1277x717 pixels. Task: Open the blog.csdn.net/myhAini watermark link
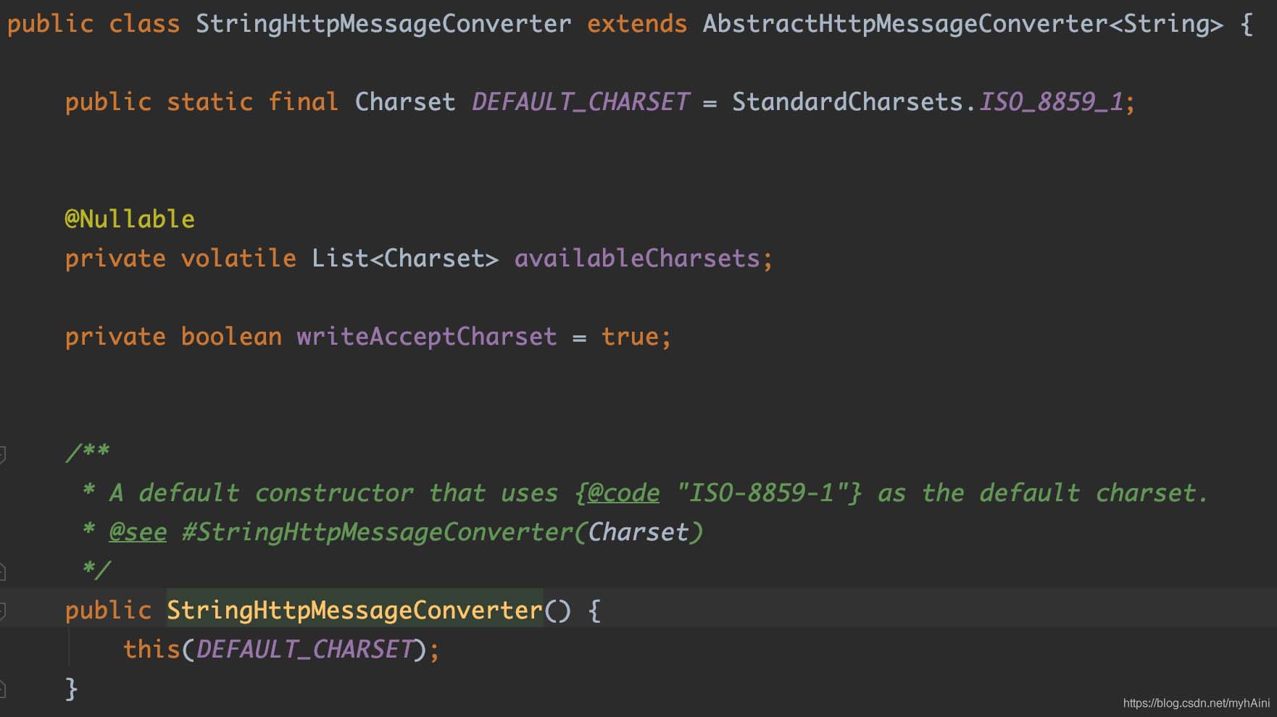[x=1196, y=703]
